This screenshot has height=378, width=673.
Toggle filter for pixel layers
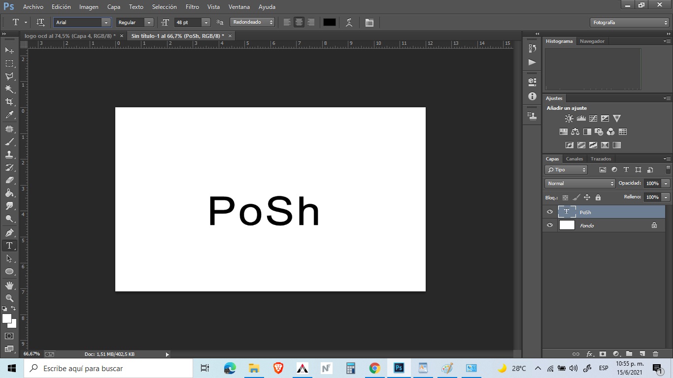pyautogui.click(x=603, y=169)
